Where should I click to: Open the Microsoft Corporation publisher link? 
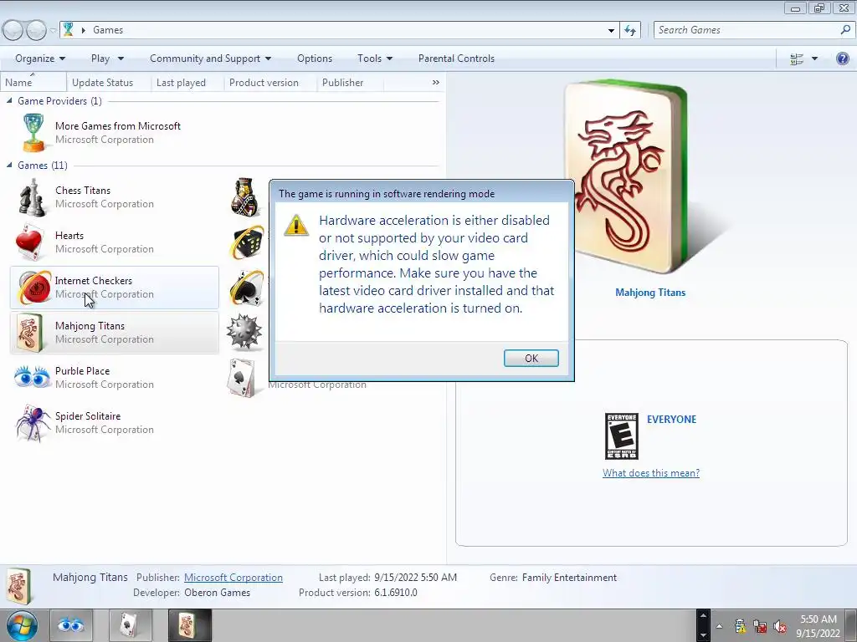coord(233,578)
